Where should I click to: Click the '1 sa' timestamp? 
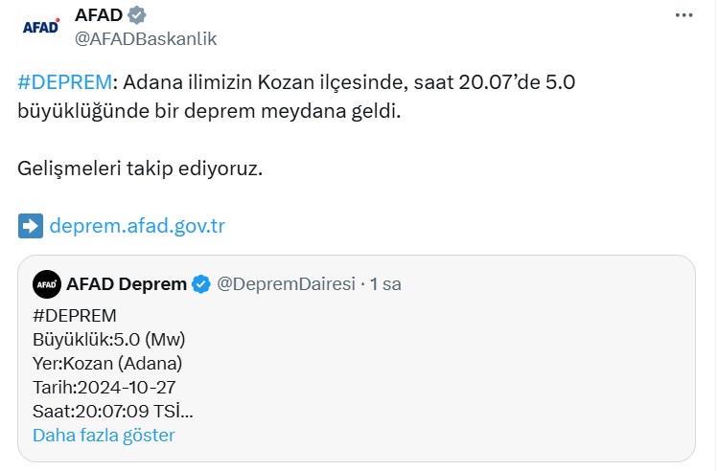[385, 284]
